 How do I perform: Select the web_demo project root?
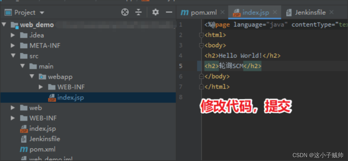coord(37,25)
